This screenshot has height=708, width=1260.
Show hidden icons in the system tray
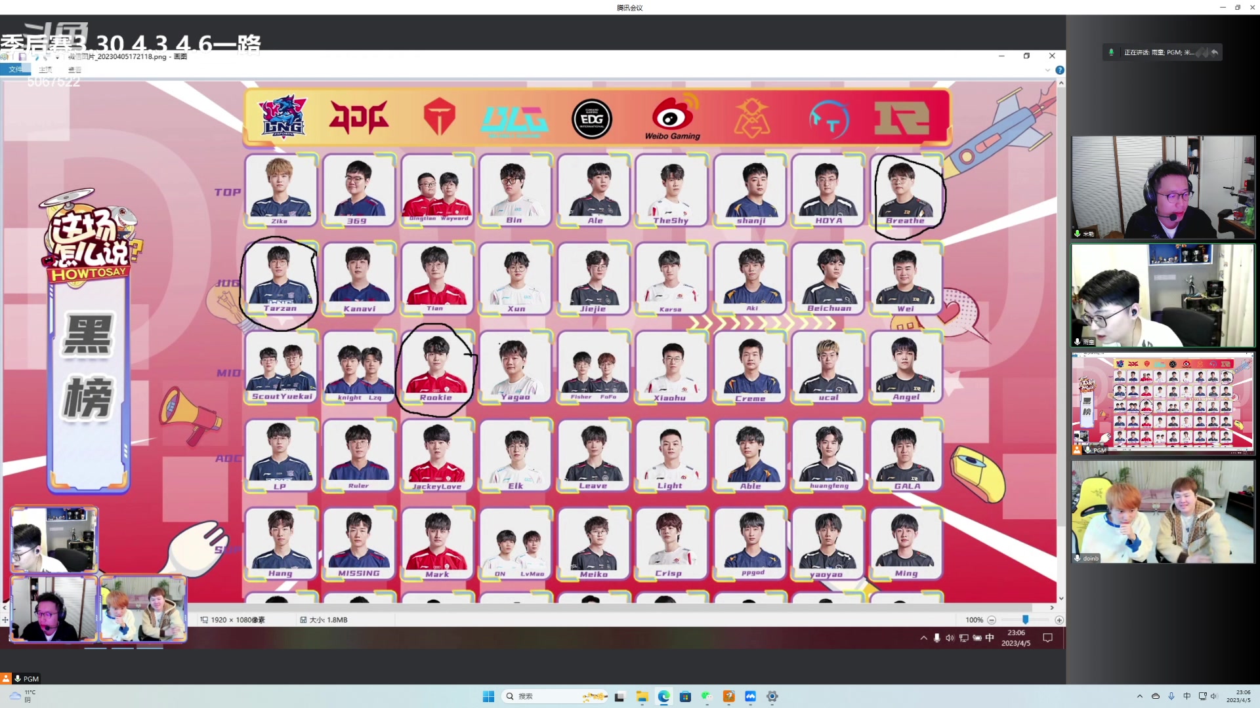click(1139, 696)
